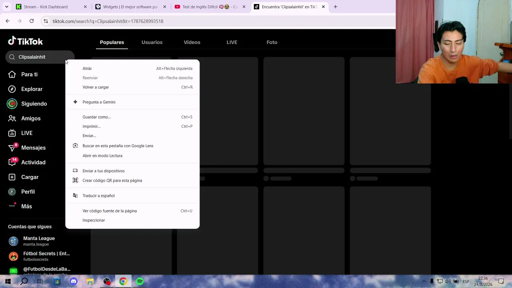Switch to the Widgets tab
512x288 pixels.
pos(130,7)
